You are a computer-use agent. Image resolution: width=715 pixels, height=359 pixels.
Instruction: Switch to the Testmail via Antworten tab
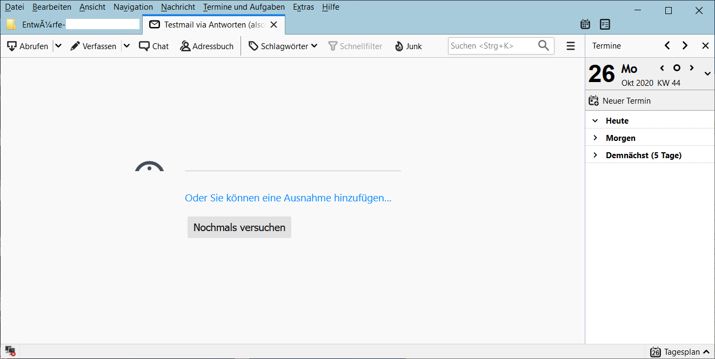pyautogui.click(x=208, y=25)
